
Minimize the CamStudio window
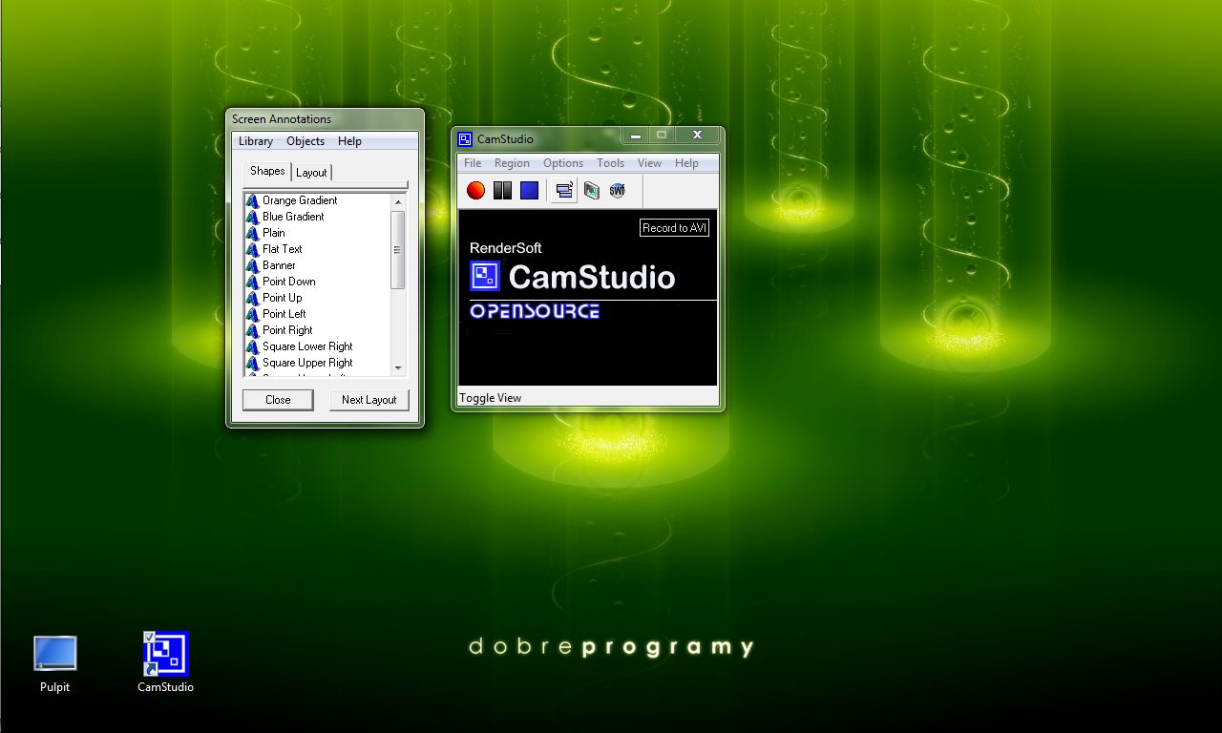[636, 136]
